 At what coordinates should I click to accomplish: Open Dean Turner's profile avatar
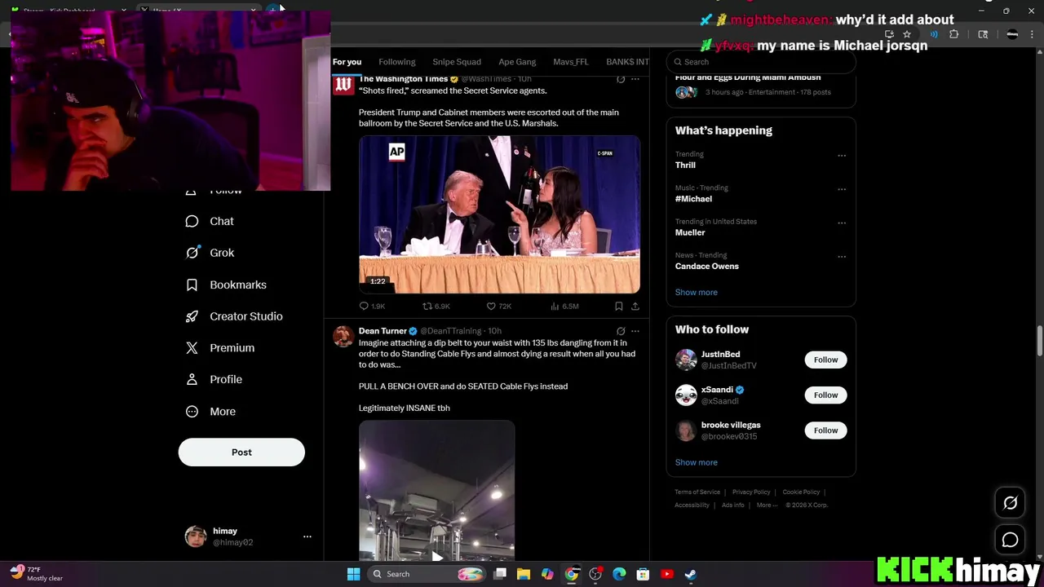(343, 336)
